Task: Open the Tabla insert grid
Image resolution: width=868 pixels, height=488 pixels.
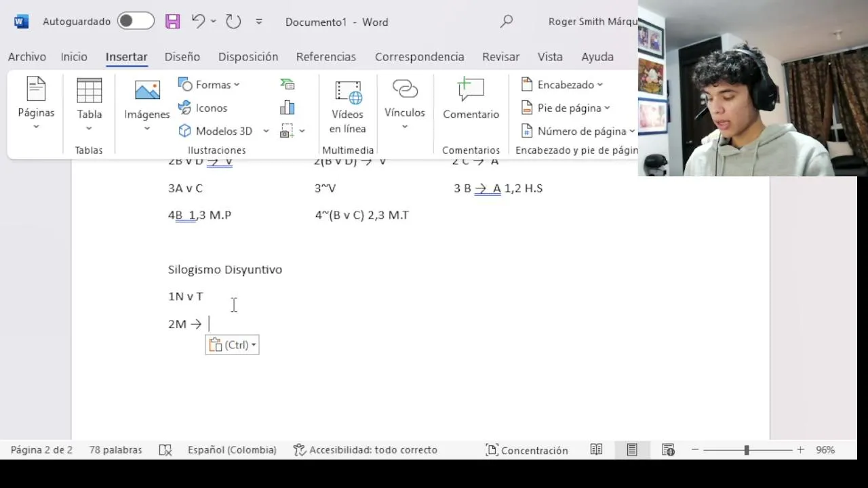Action: pyautogui.click(x=89, y=104)
